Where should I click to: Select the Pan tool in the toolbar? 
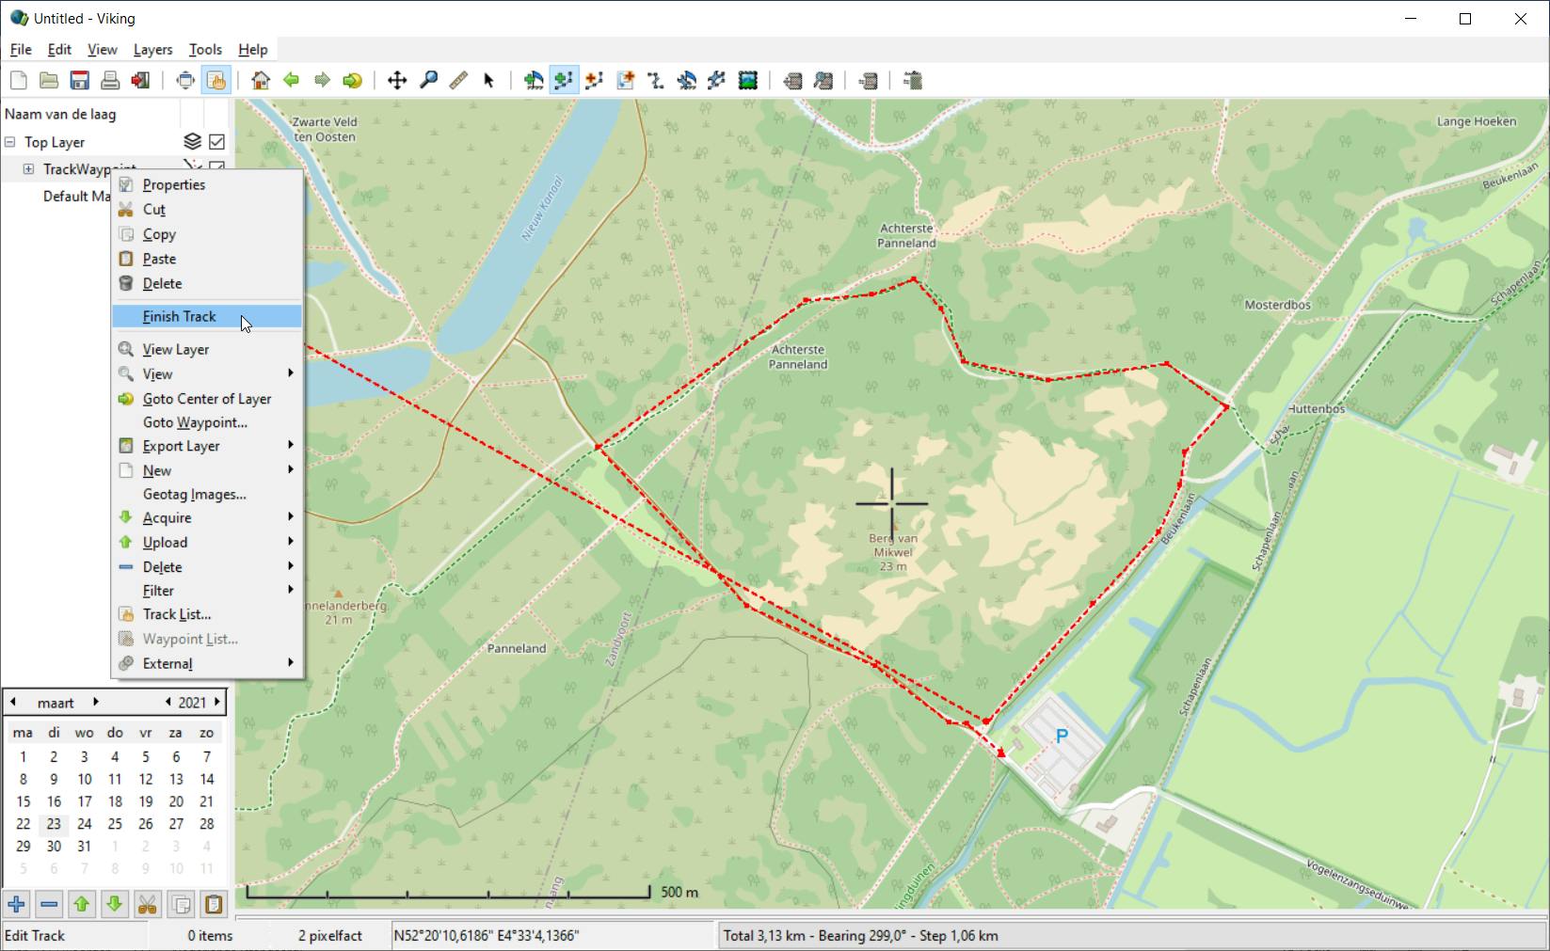pyautogui.click(x=397, y=81)
